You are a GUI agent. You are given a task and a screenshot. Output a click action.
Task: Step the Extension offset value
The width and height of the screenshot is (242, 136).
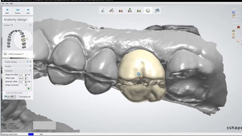pyautogui.click(x=26, y=82)
